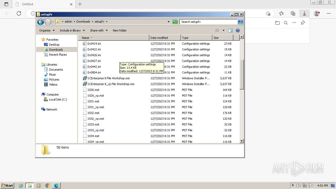Open Desktop in Favorites

click(x=54, y=45)
